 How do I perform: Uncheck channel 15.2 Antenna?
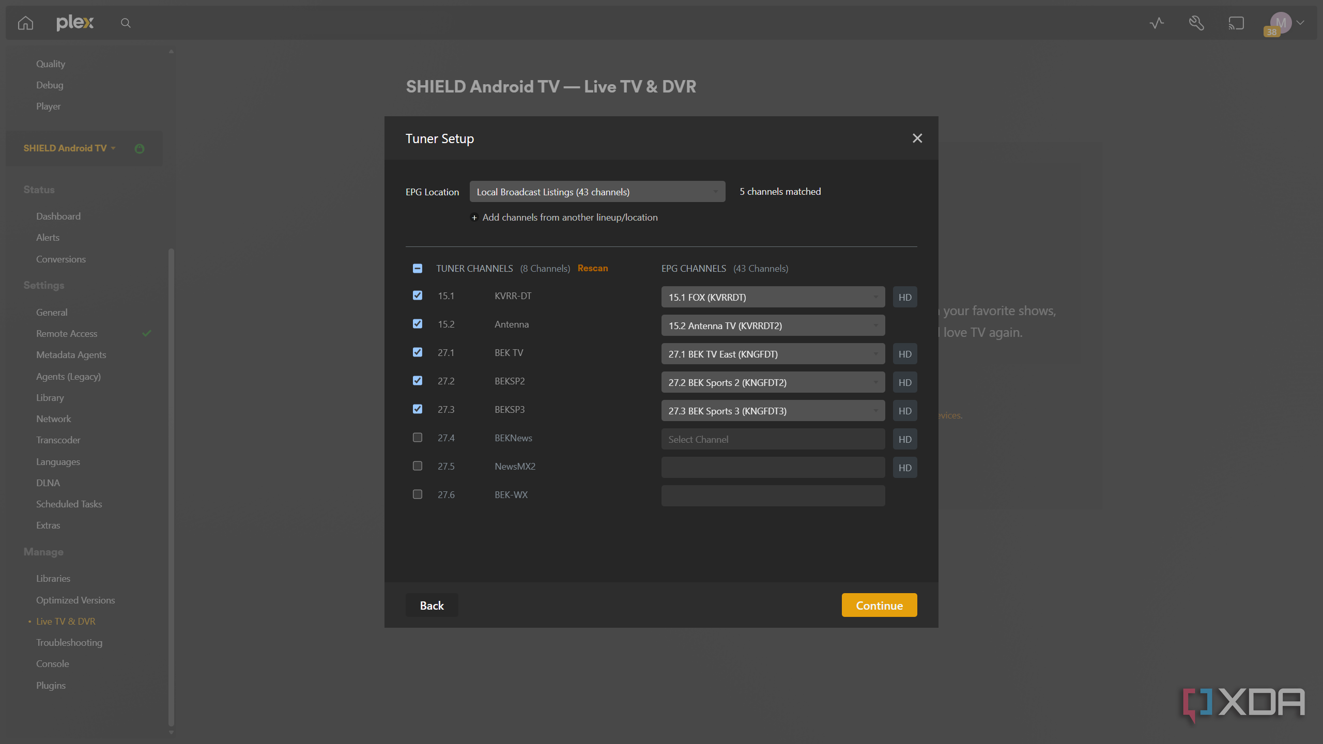(418, 323)
